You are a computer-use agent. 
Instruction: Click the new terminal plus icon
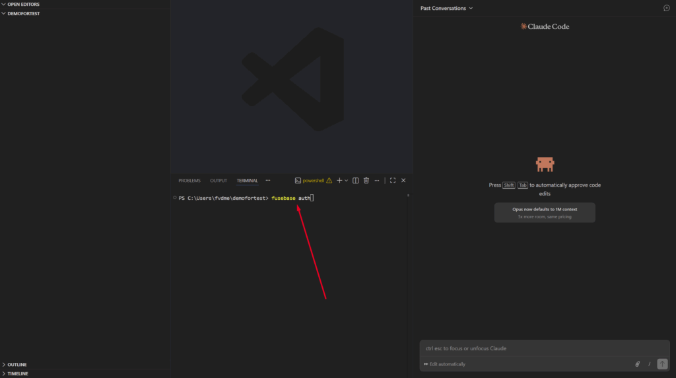click(x=339, y=180)
